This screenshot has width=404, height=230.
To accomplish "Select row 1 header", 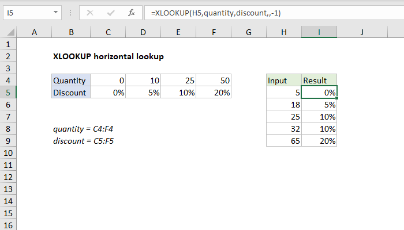I will click(x=8, y=44).
